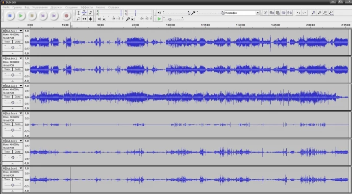Solo the Dub.6ch 3 track
352x194 pixels.
click(x=17, y=97)
